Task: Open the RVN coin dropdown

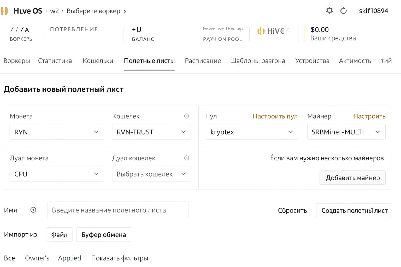Action: point(57,132)
